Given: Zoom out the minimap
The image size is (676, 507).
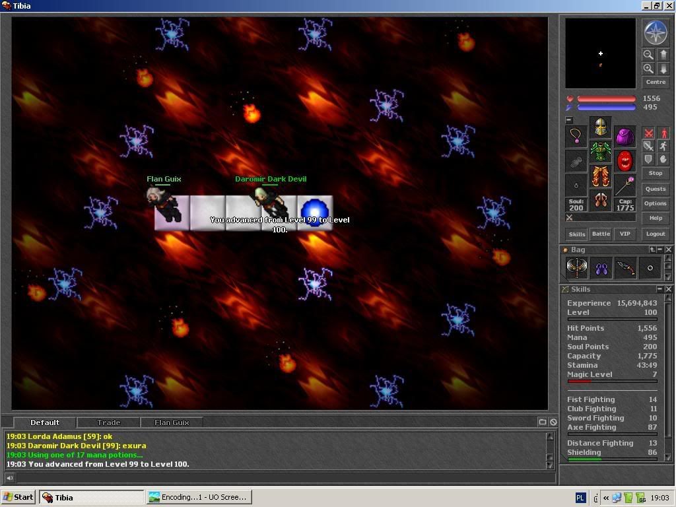Looking at the screenshot, I should click(648, 55).
